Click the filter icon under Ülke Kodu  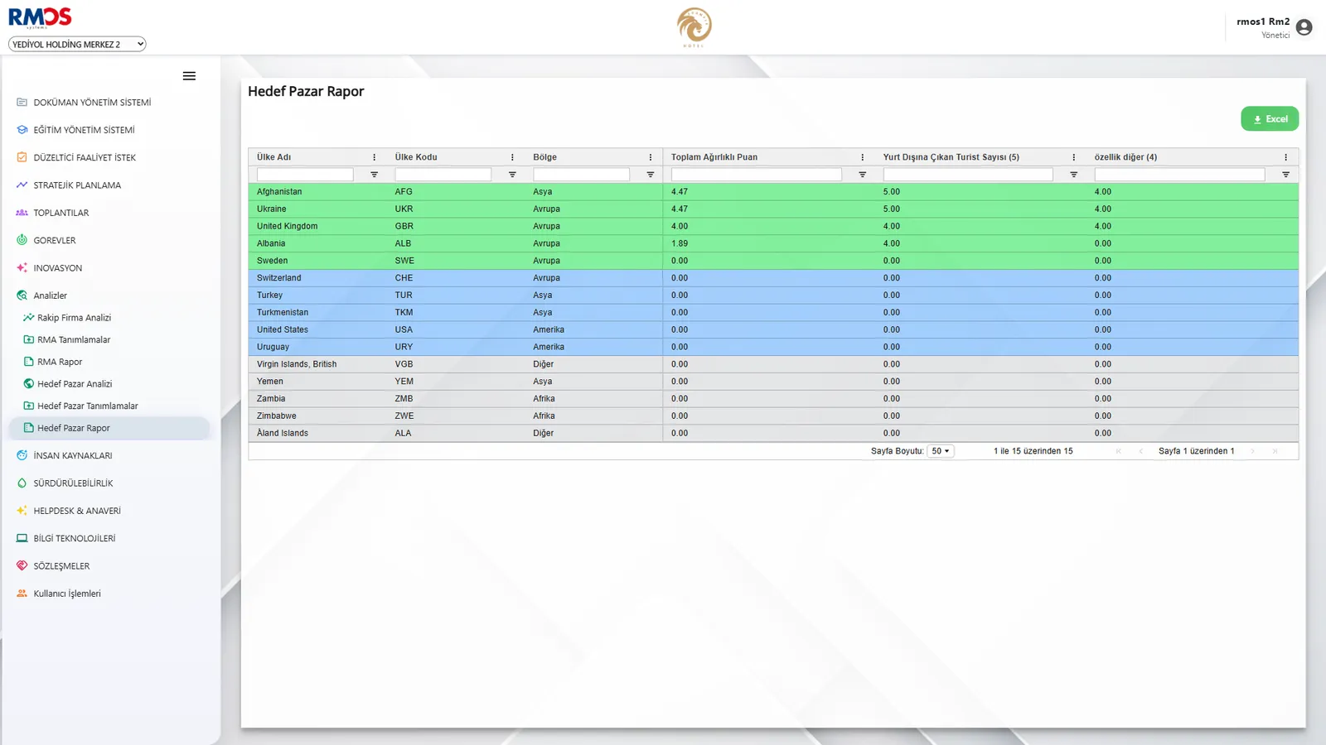[x=512, y=175]
